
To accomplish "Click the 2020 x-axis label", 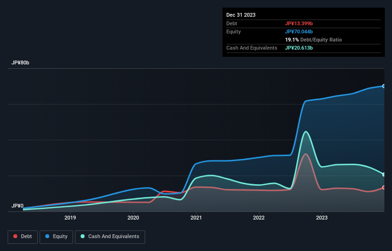I will (x=133, y=218).
